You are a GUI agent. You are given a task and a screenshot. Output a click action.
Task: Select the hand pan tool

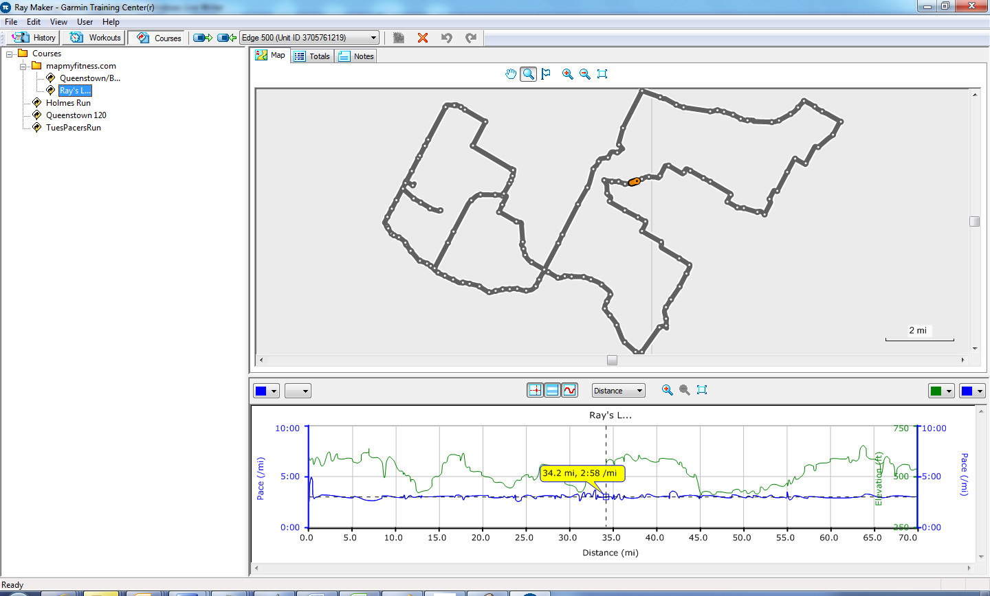pyautogui.click(x=511, y=74)
